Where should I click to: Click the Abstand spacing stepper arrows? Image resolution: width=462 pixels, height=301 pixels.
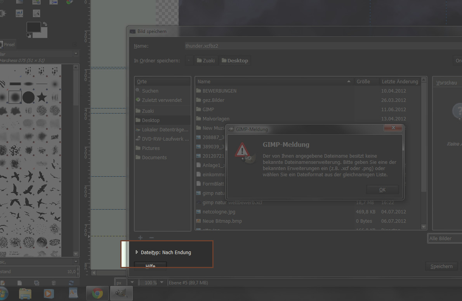point(78,272)
